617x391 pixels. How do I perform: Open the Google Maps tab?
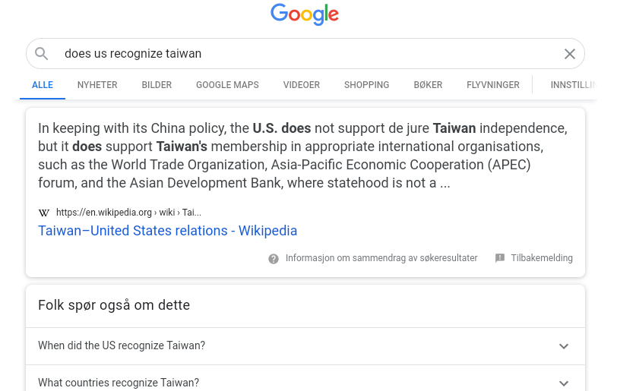227,85
